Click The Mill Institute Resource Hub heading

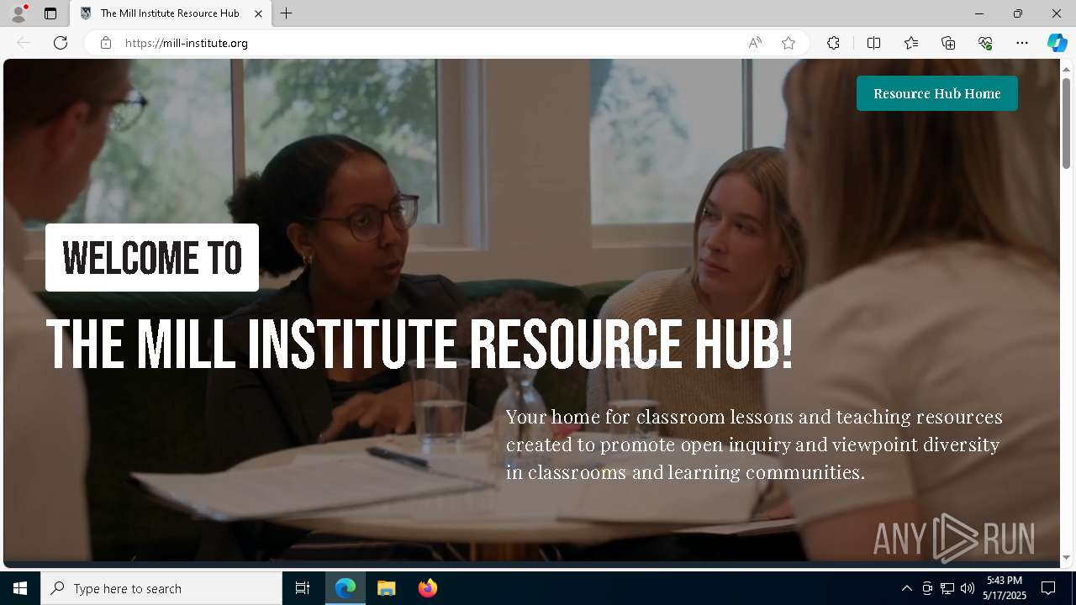coord(419,345)
